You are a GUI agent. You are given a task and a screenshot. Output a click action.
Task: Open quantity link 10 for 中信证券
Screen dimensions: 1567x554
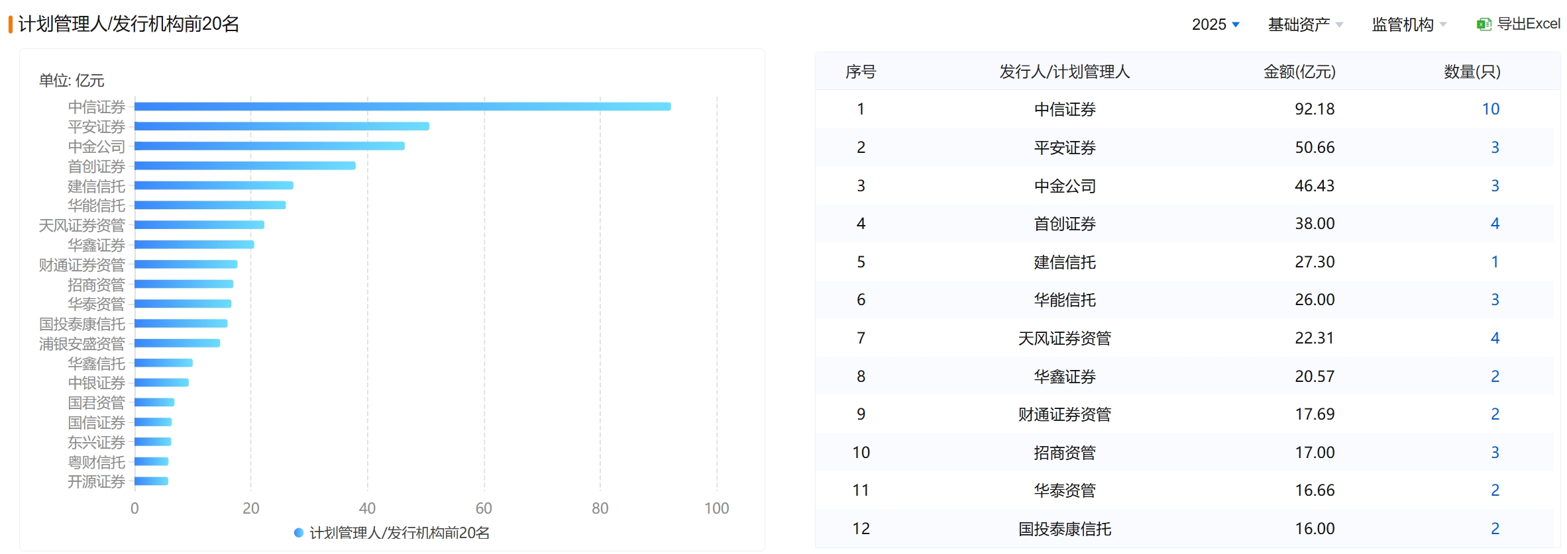pyautogui.click(x=1490, y=109)
